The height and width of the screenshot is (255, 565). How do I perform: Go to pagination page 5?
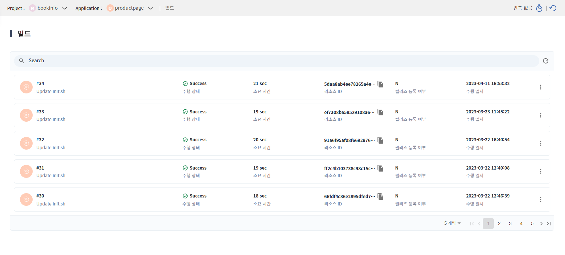(x=532, y=223)
